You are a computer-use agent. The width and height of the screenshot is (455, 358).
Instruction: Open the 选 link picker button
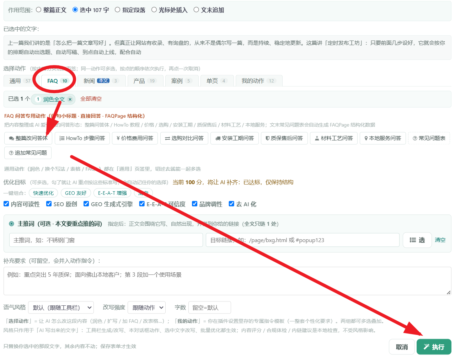click(x=417, y=240)
